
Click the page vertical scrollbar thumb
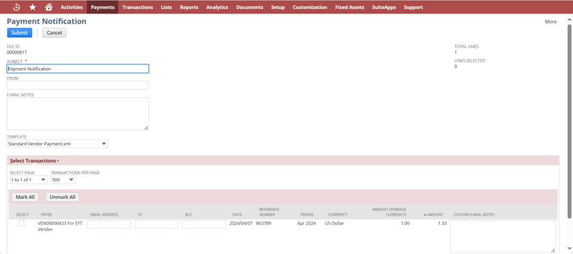pos(569,121)
